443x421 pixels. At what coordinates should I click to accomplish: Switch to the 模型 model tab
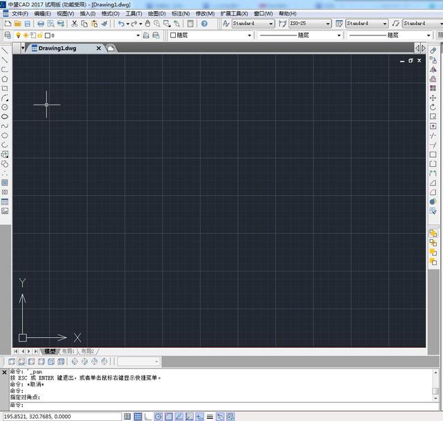coord(50,351)
